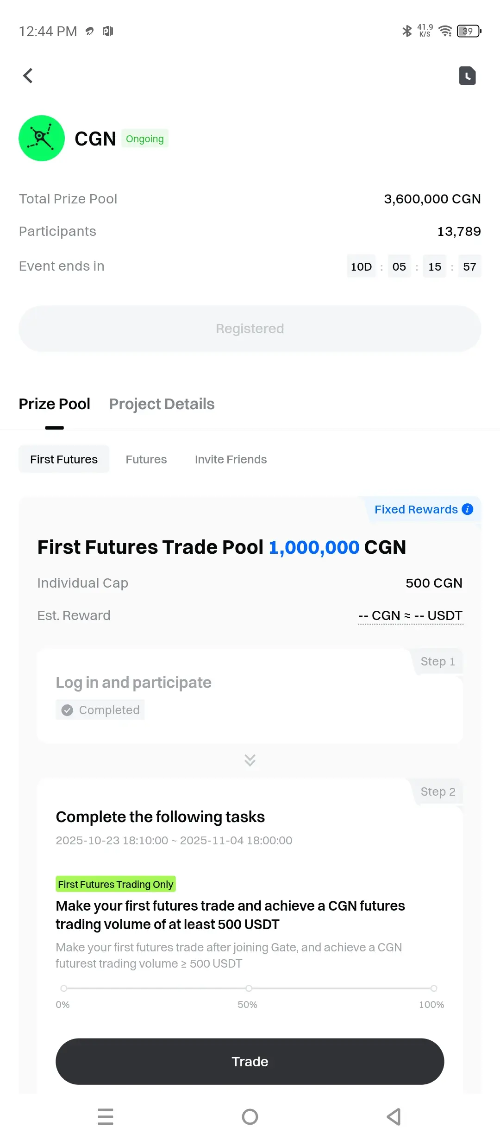Tap the Completed checkmark icon

pos(67,710)
